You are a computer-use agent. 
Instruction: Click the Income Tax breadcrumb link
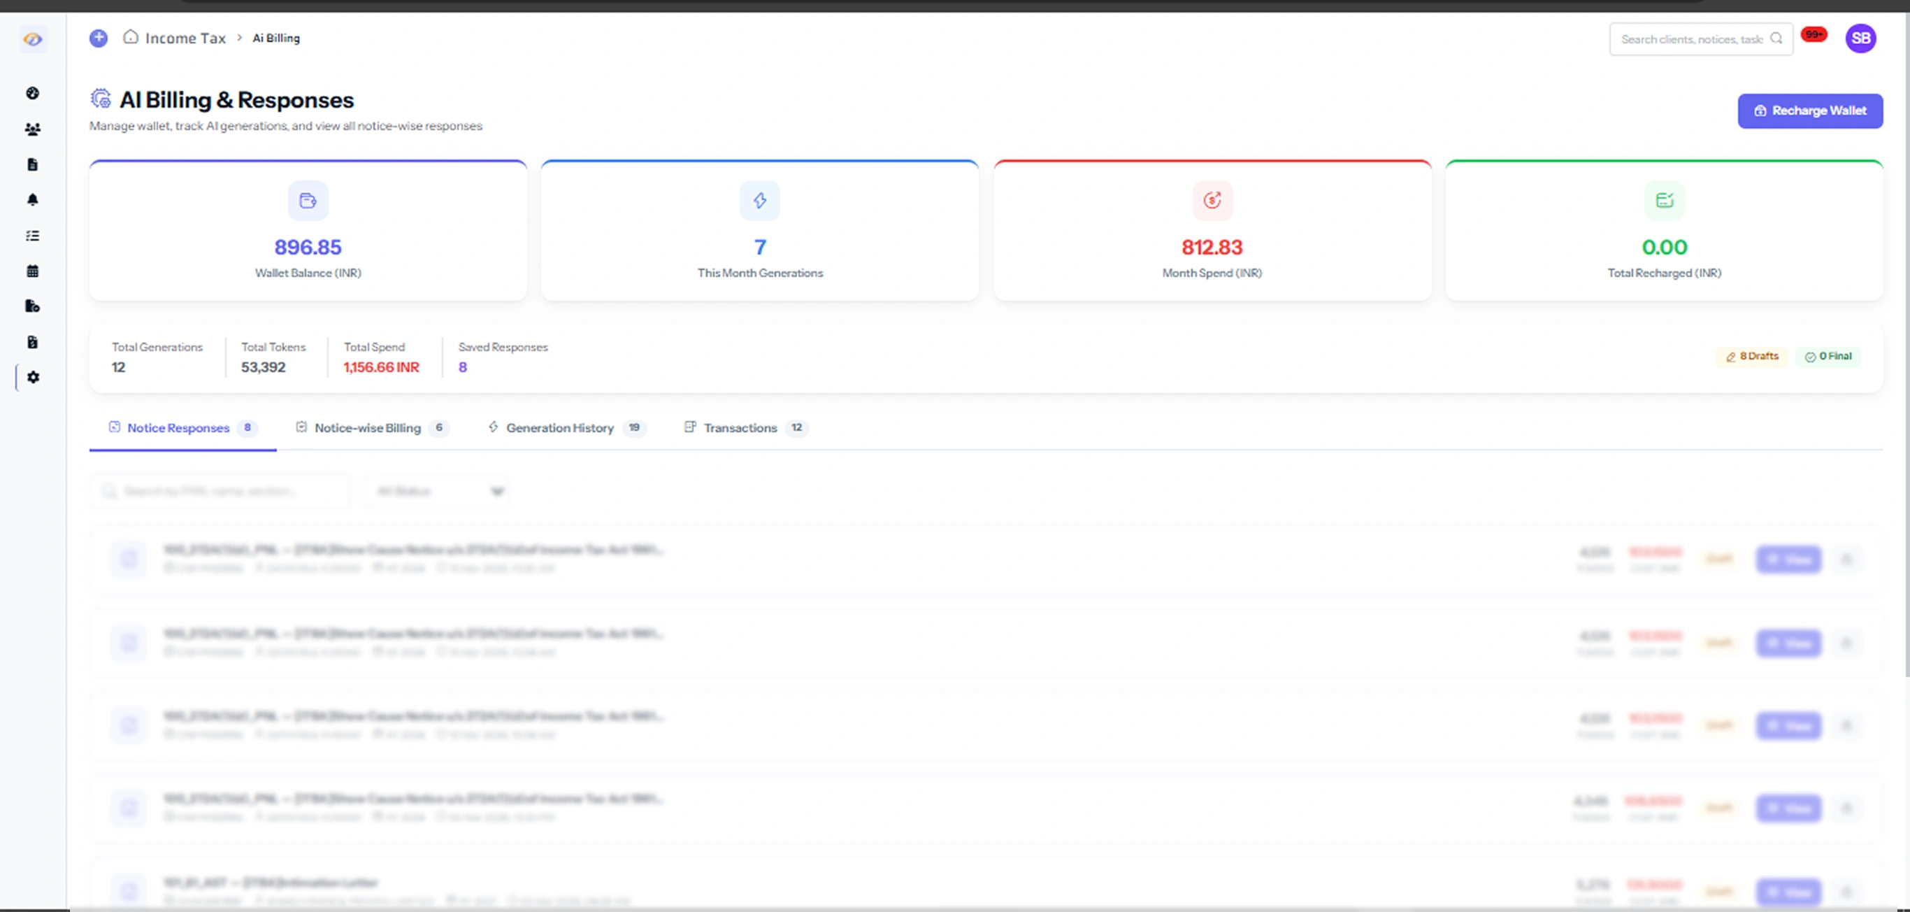point(185,38)
